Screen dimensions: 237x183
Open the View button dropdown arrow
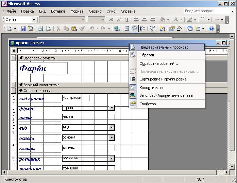(x=15, y=29)
